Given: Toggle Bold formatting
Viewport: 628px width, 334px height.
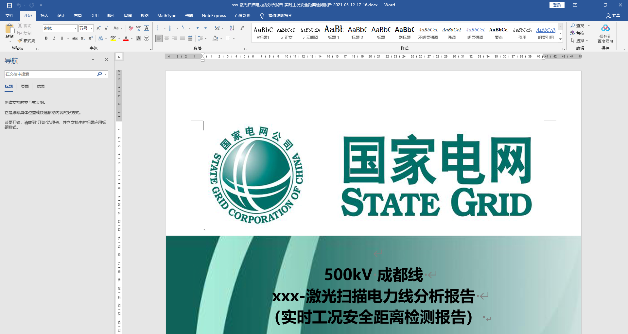Looking at the screenshot, I should click(x=46, y=38).
